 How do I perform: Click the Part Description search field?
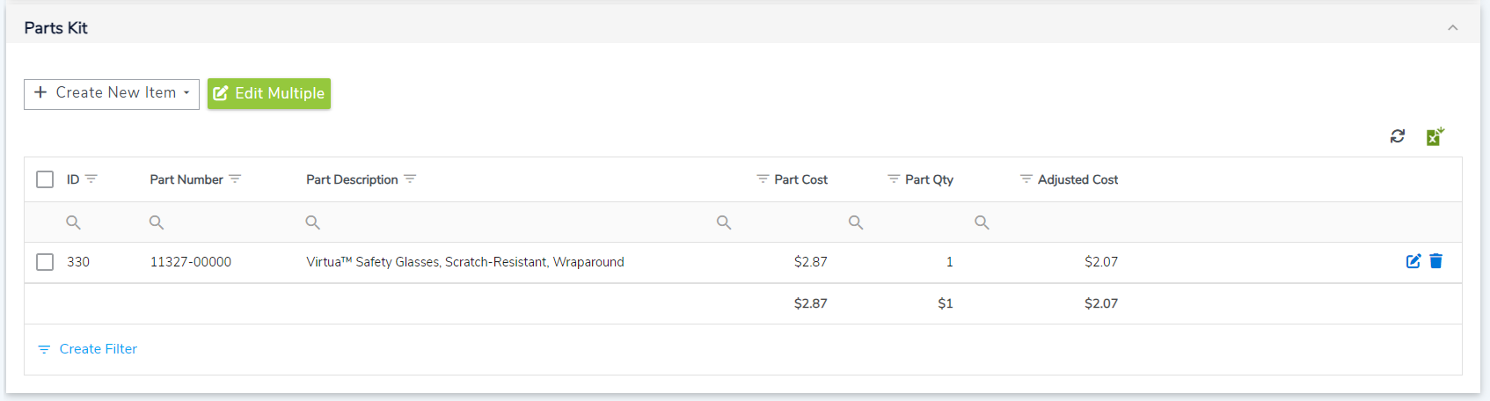510,222
